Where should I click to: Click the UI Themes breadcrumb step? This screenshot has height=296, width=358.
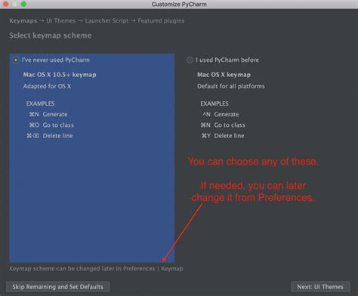61,21
